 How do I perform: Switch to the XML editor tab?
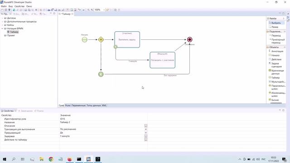point(104,105)
